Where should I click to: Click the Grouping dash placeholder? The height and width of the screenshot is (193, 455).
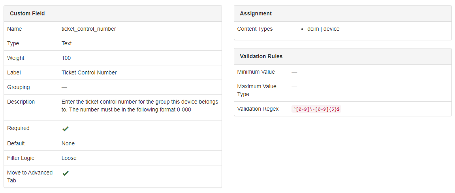click(x=64, y=87)
